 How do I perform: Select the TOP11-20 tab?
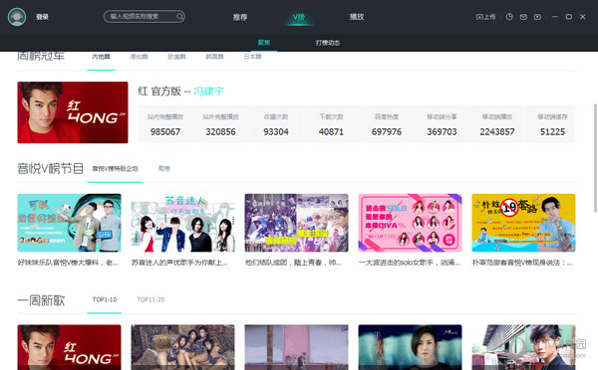tap(150, 299)
